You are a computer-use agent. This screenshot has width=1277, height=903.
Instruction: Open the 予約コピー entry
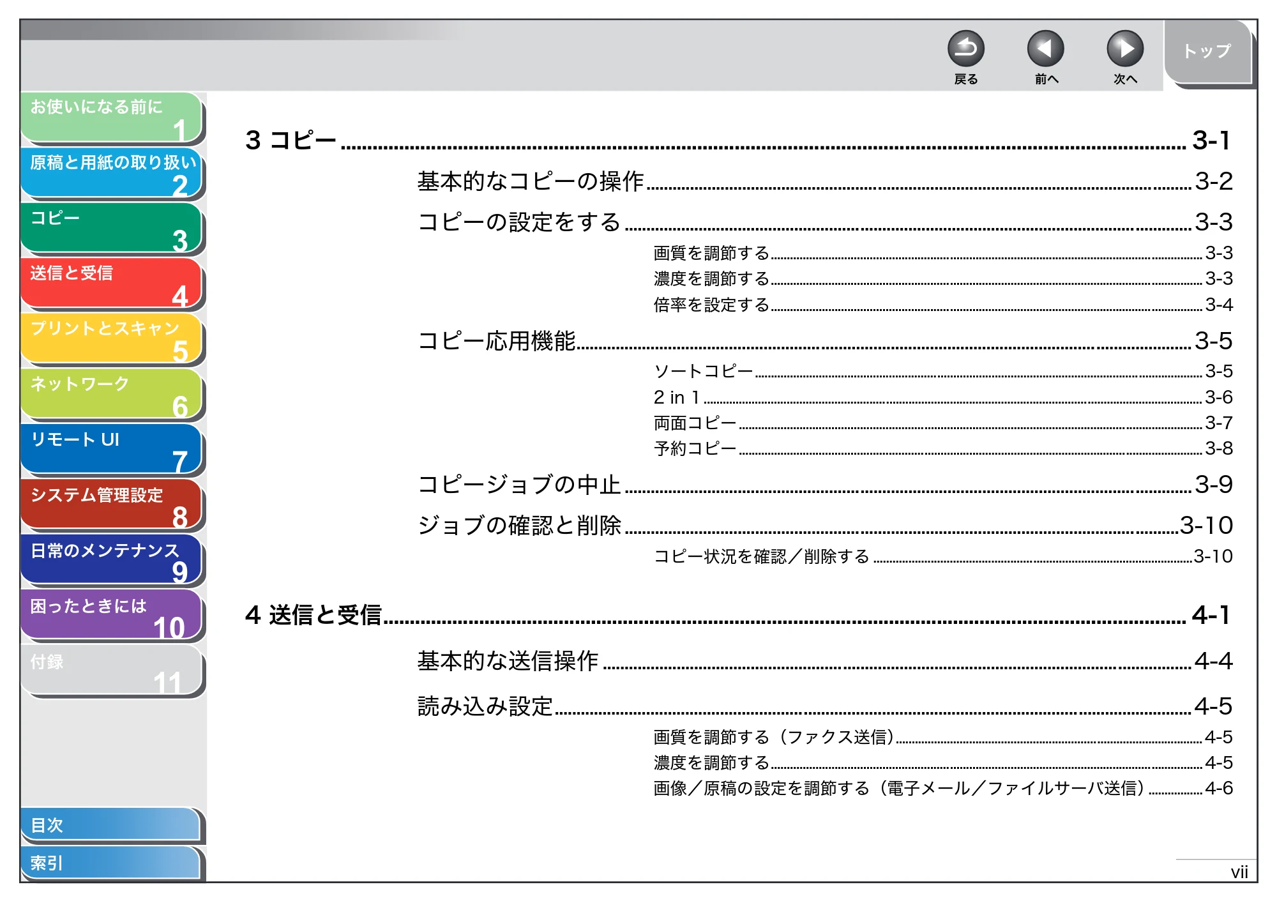click(x=943, y=448)
